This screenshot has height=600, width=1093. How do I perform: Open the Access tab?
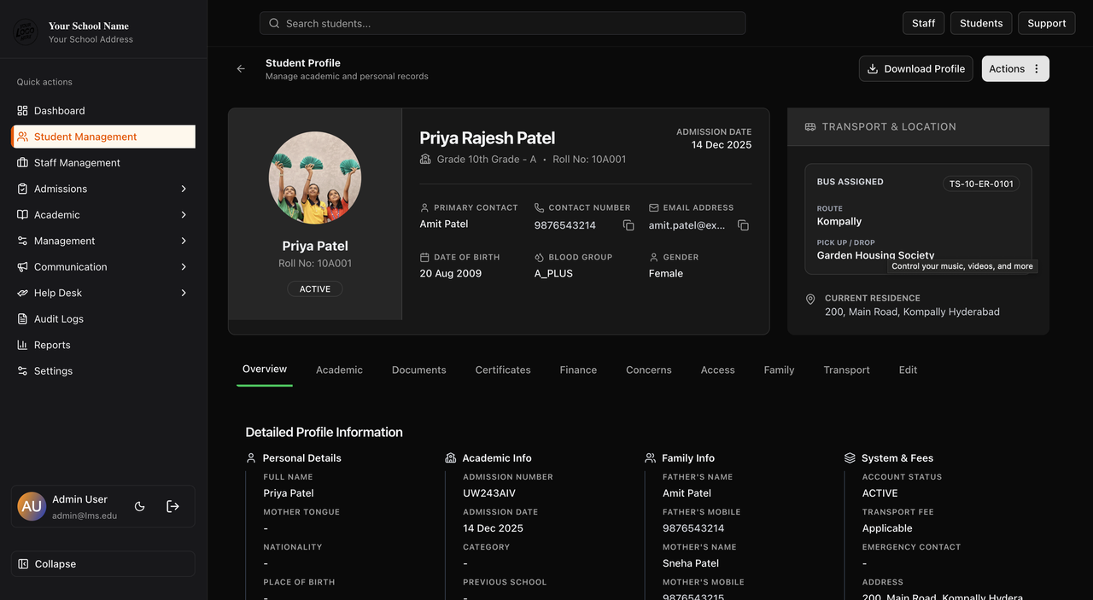[x=717, y=370]
